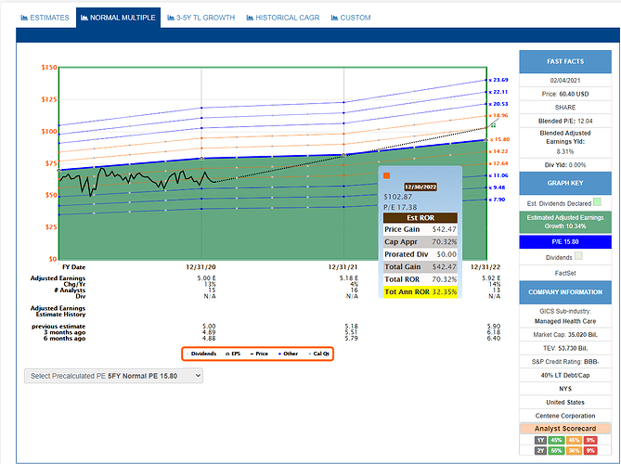Click the 2Y scorecard badge
The image size is (621, 464).
coord(540,450)
